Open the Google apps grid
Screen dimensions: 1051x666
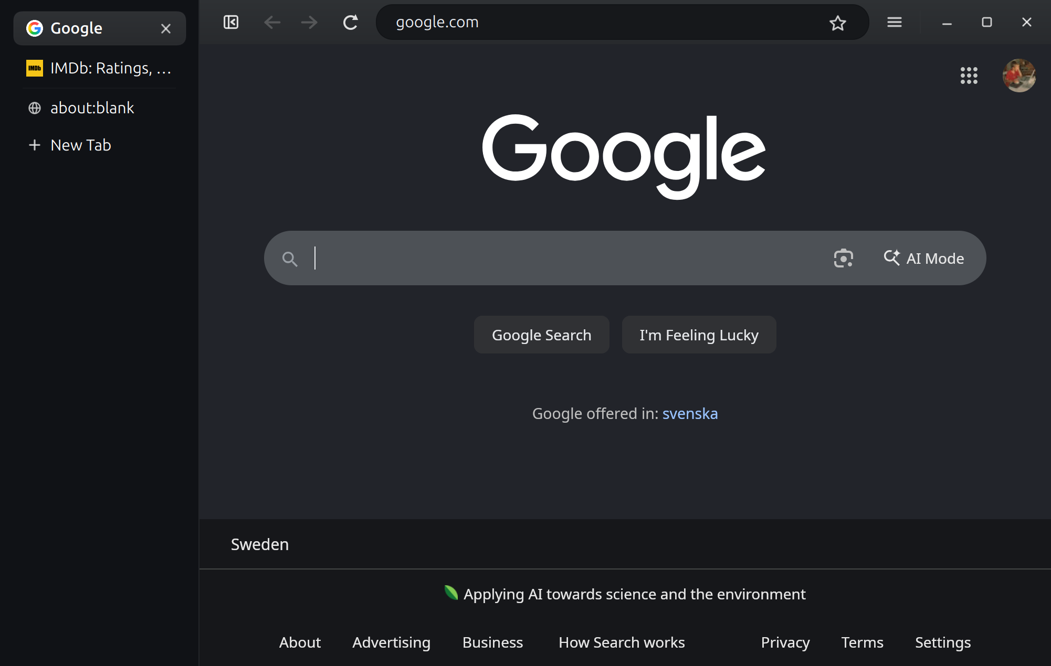[969, 76]
